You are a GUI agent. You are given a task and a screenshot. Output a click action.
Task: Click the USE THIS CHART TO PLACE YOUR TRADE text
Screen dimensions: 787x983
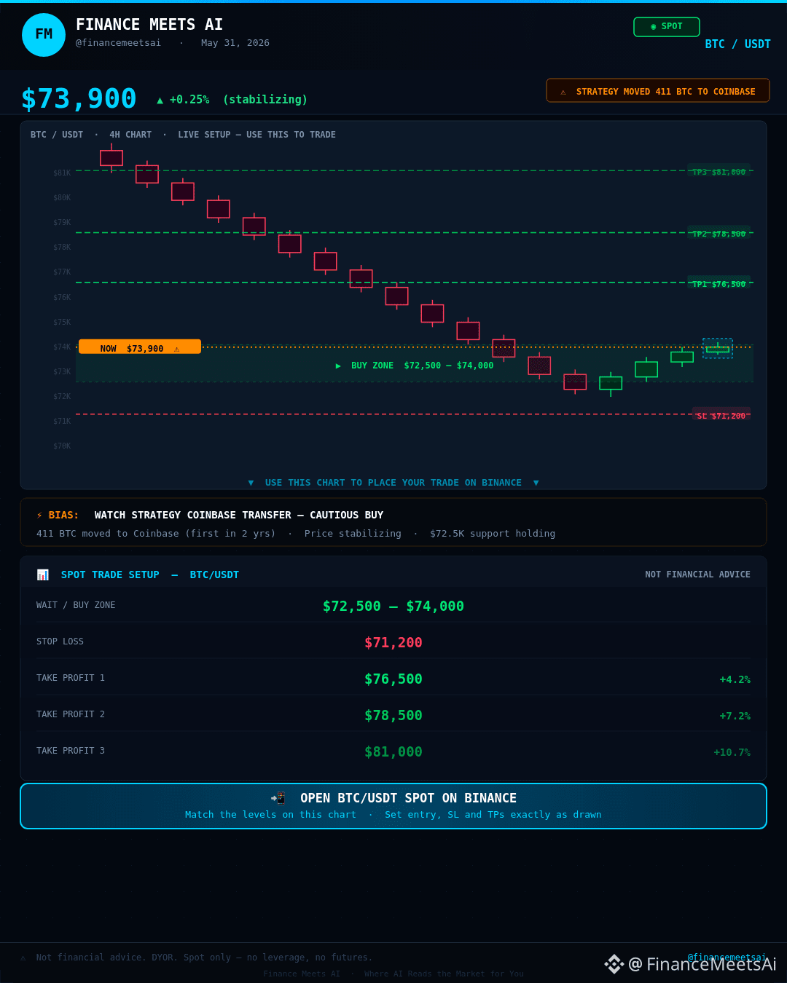pyautogui.click(x=393, y=483)
